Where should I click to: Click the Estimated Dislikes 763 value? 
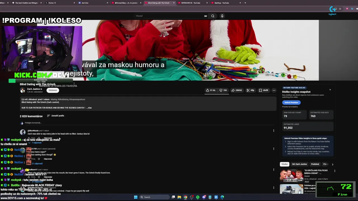click(x=313, y=116)
